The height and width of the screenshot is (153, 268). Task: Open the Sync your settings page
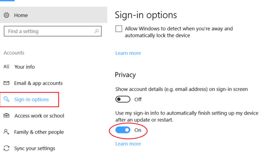[34, 148]
